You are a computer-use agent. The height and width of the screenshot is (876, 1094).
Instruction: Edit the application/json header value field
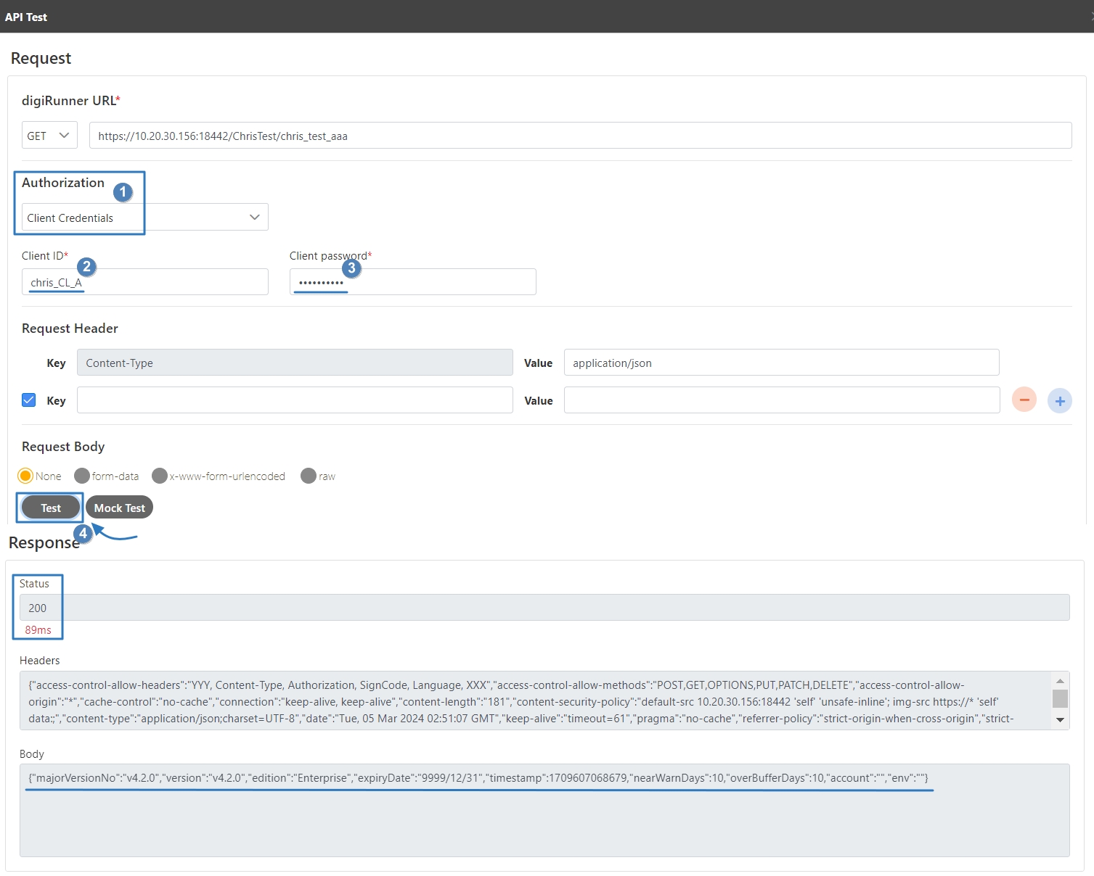coord(780,363)
